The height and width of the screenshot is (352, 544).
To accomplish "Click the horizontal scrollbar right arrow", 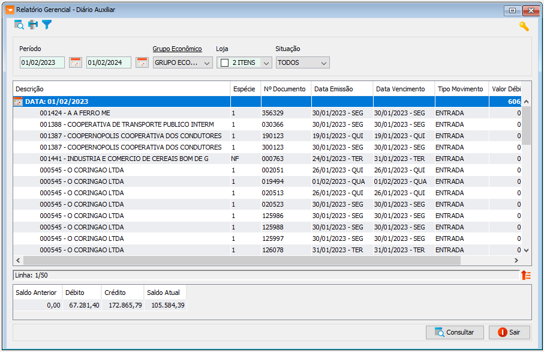I will (x=516, y=260).
